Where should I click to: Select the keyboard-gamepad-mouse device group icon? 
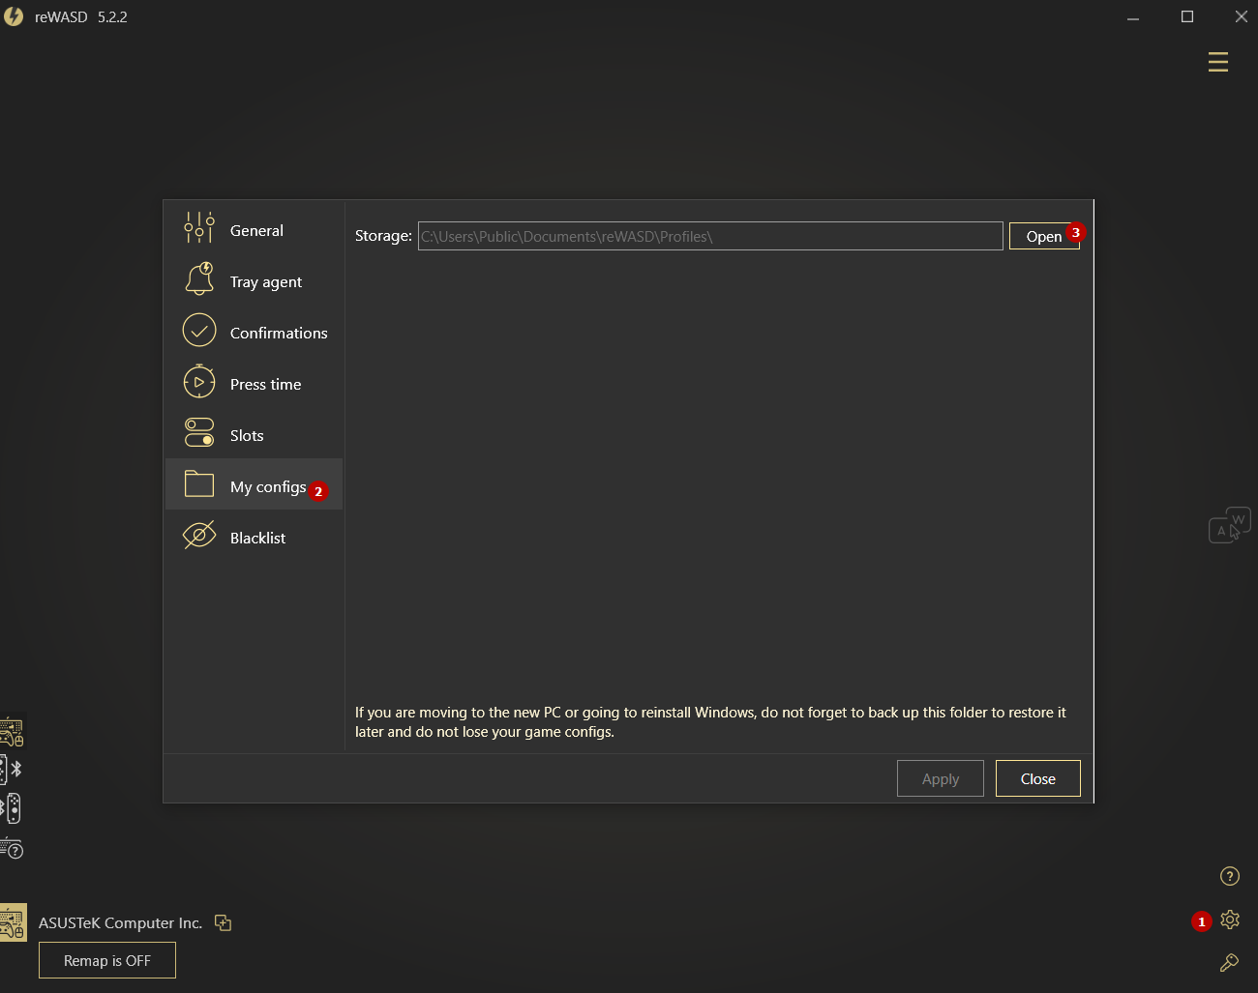tap(12, 733)
